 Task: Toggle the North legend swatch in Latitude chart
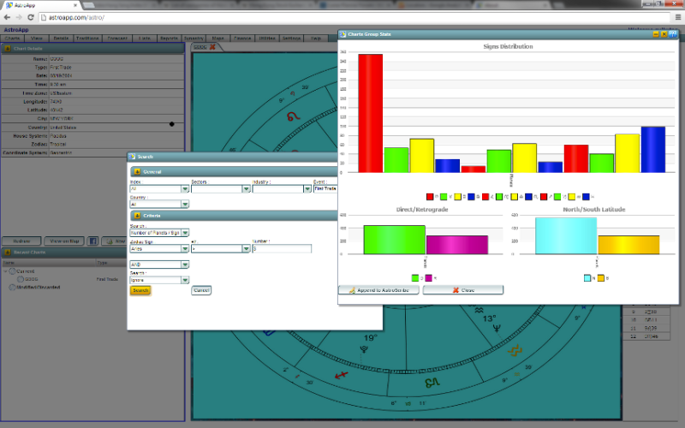[587, 278]
